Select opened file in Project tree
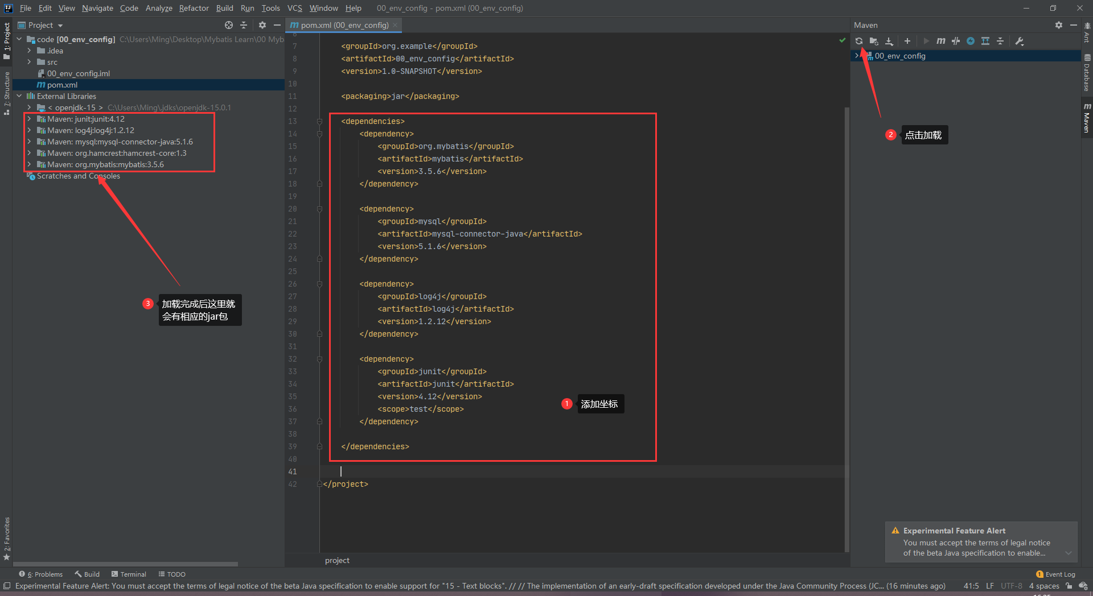 (x=229, y=25)
